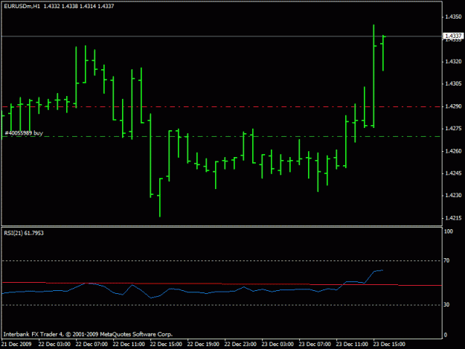This screenshot has width=465, height=349.
Task: Click the 1.4245 price scale label
Action: [453, 173]
